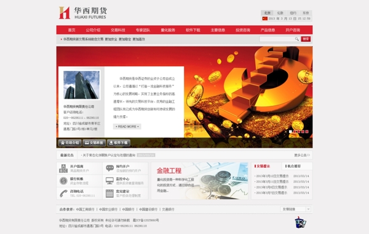Open the 开户咨询 navigation item
Viewport: 369px width, 234px height.
tap(293, 30)
